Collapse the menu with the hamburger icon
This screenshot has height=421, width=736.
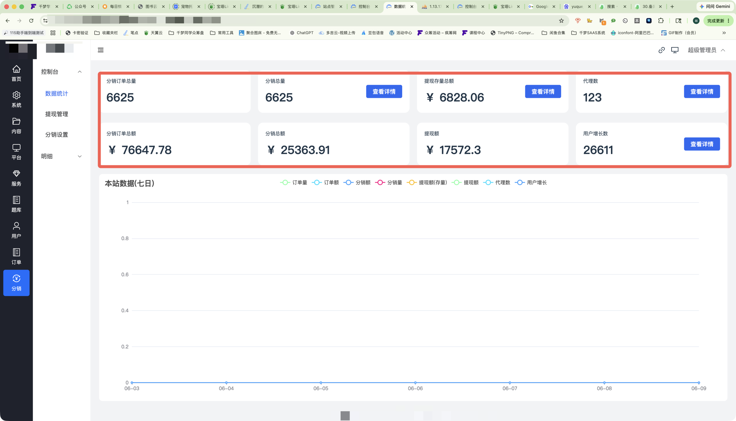(x=101, y=50)
